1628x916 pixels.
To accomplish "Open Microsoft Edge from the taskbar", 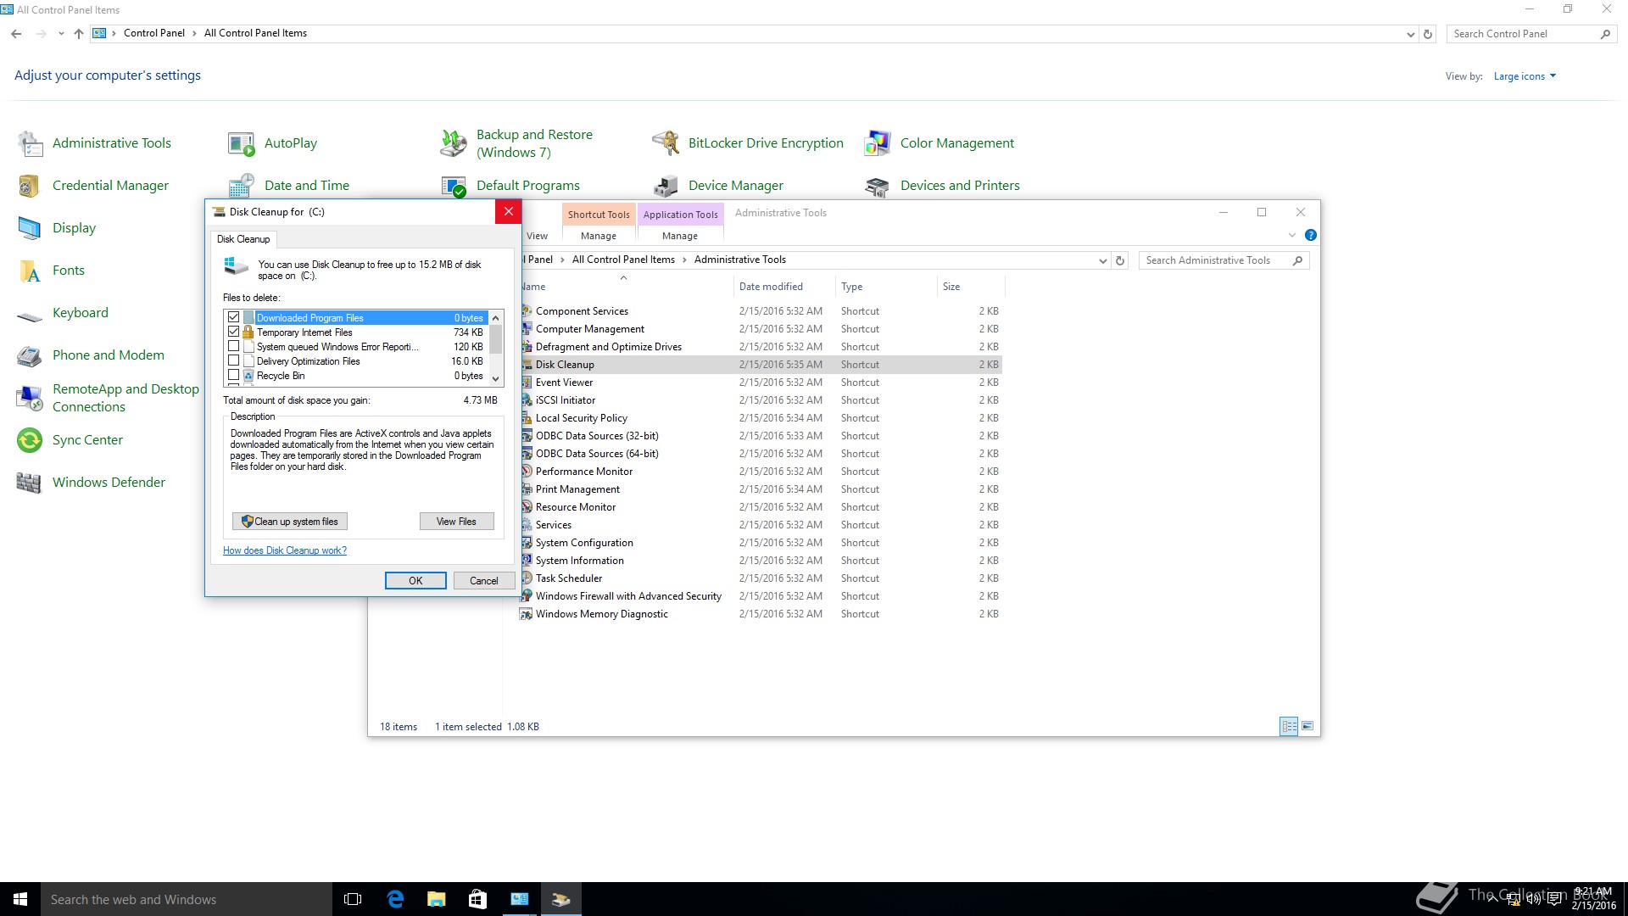I will (395, 899).
